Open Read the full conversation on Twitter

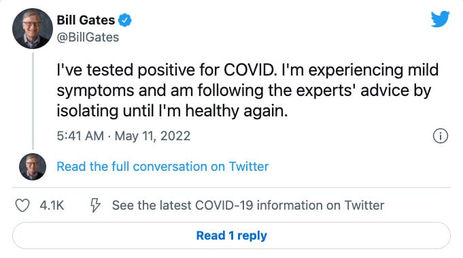point(162,167)
